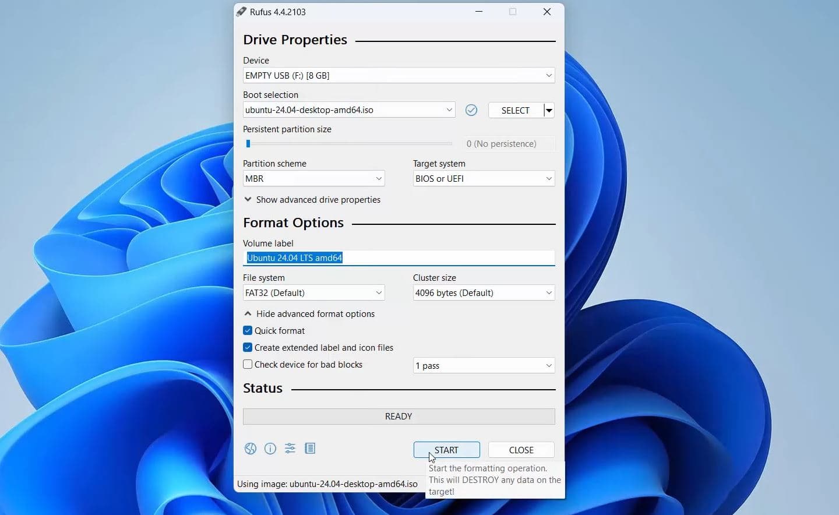Show the log window icon
Viewport: 839px width, 515px height.
(310, 448)
